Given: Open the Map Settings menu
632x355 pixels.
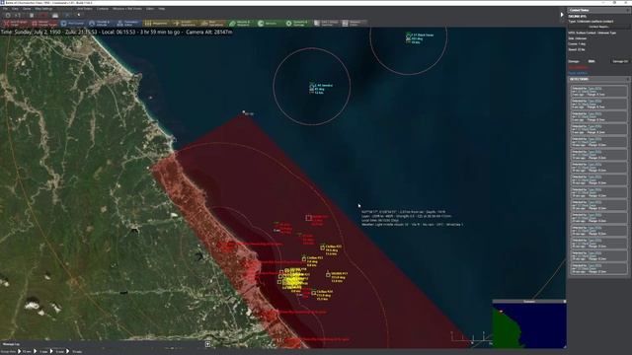Looking at the screenshot, I should 43,9.
